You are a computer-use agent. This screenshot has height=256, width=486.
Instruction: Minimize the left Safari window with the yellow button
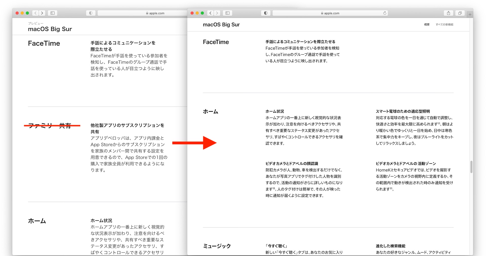[22, 13]
